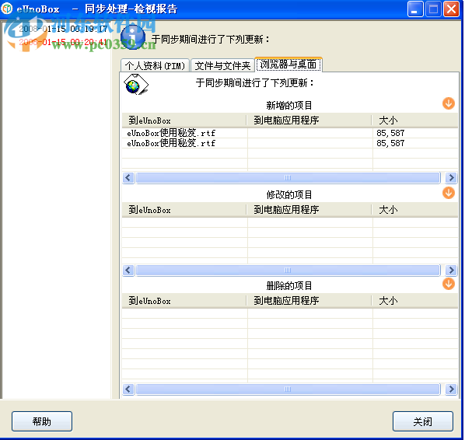The width and height of the screenshot is (465, 440).
Task: Click 大小 header in 修改的项目 table
Action: (415, 210)
